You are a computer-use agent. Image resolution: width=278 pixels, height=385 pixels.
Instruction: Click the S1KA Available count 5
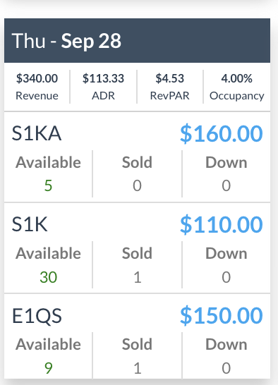pyautogui.click(x=48, y=185)
